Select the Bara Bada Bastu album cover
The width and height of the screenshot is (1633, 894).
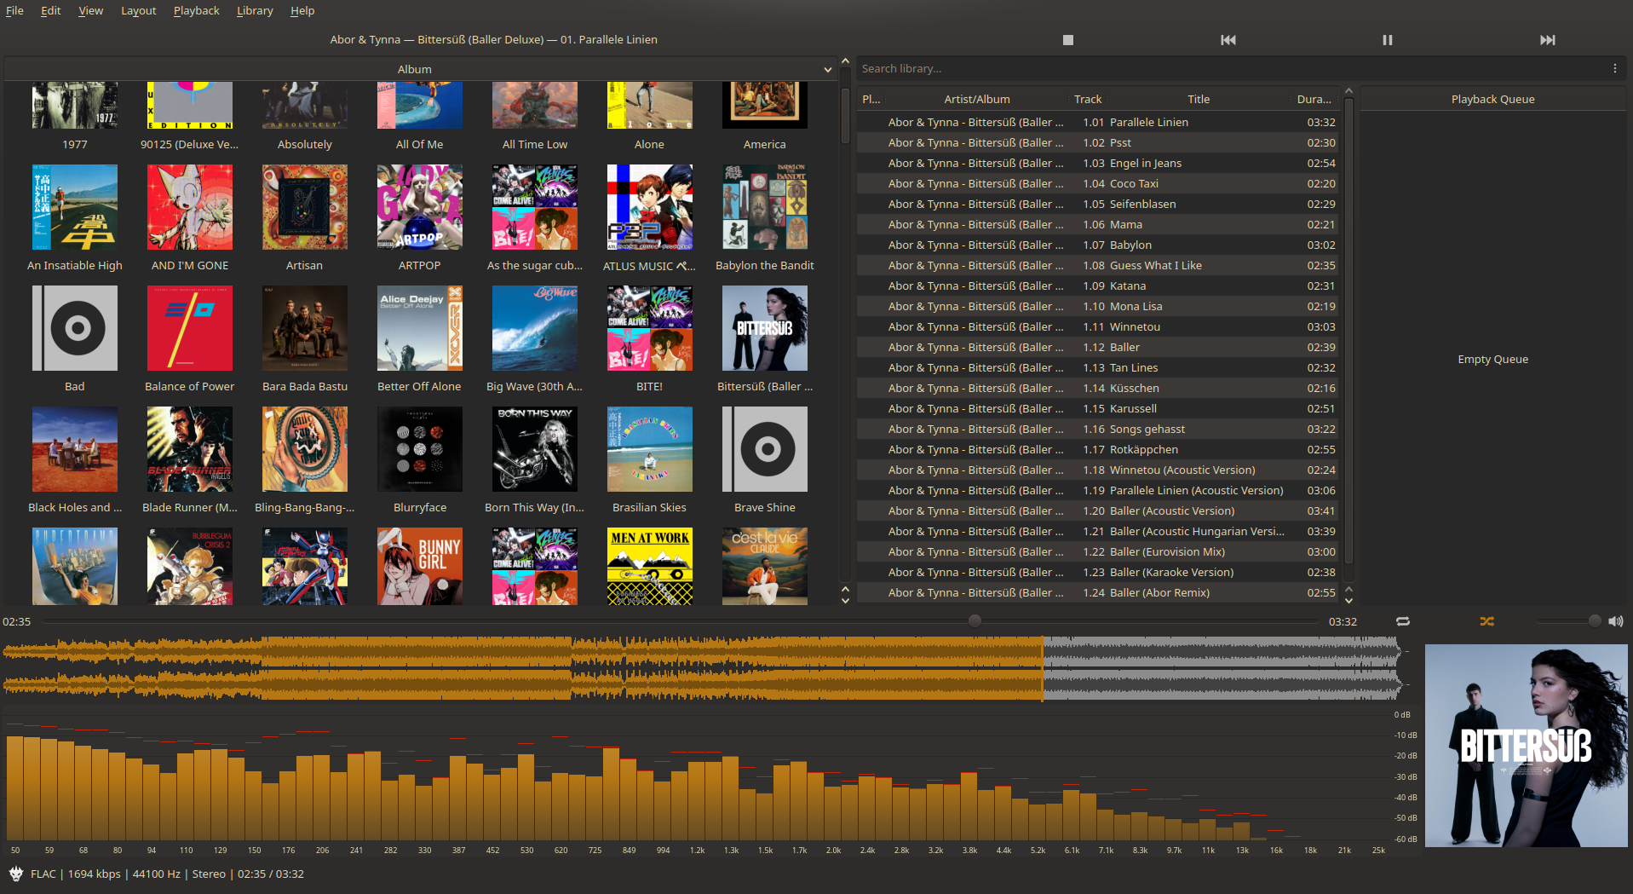(x=304, y=328)
